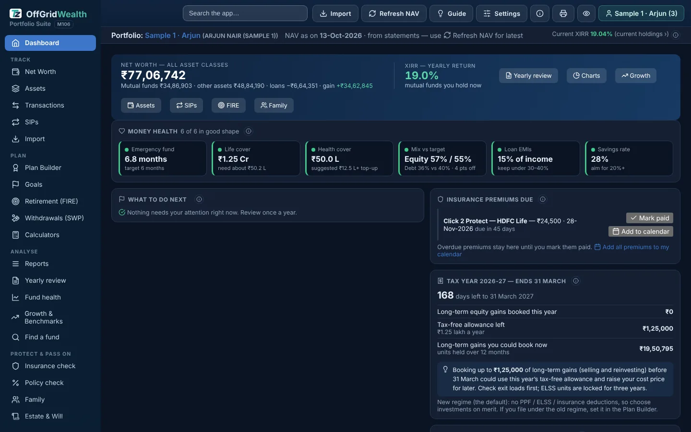Click the Current XIRR info icon
This screenshot has width=691, height=432.
[x=676, y=35]
